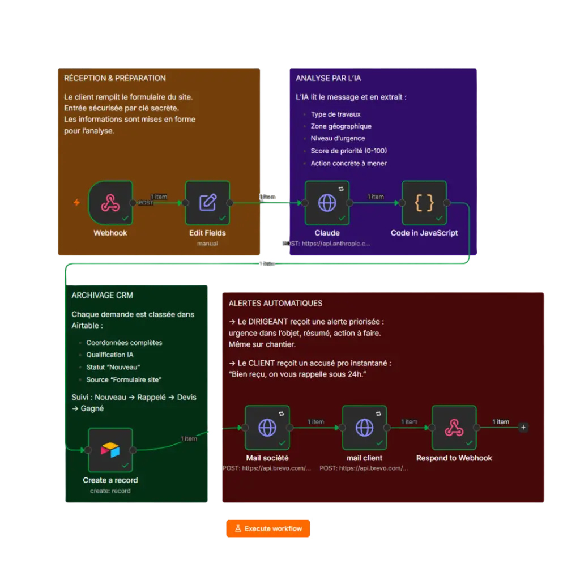Select the Airtable Create a record node

tap(110, 450)
